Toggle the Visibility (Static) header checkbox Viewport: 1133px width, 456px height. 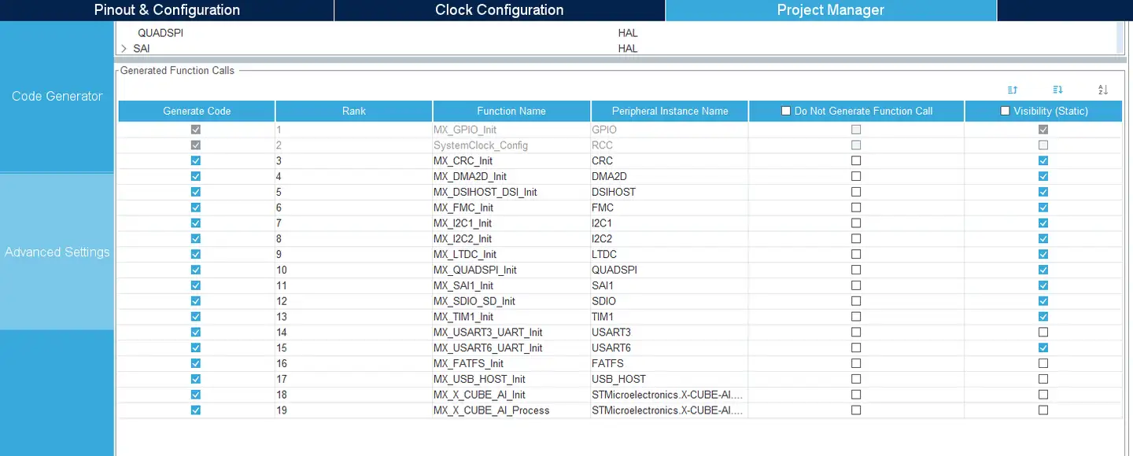(x=1005, y=111)
